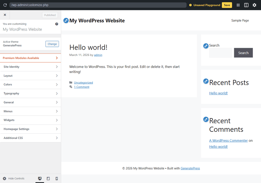Switch preview to tablet view
Screen dimensions: 261x183
click(48, 179)
